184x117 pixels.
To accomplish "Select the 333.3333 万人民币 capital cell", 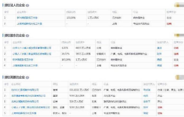I will (79, 90).
